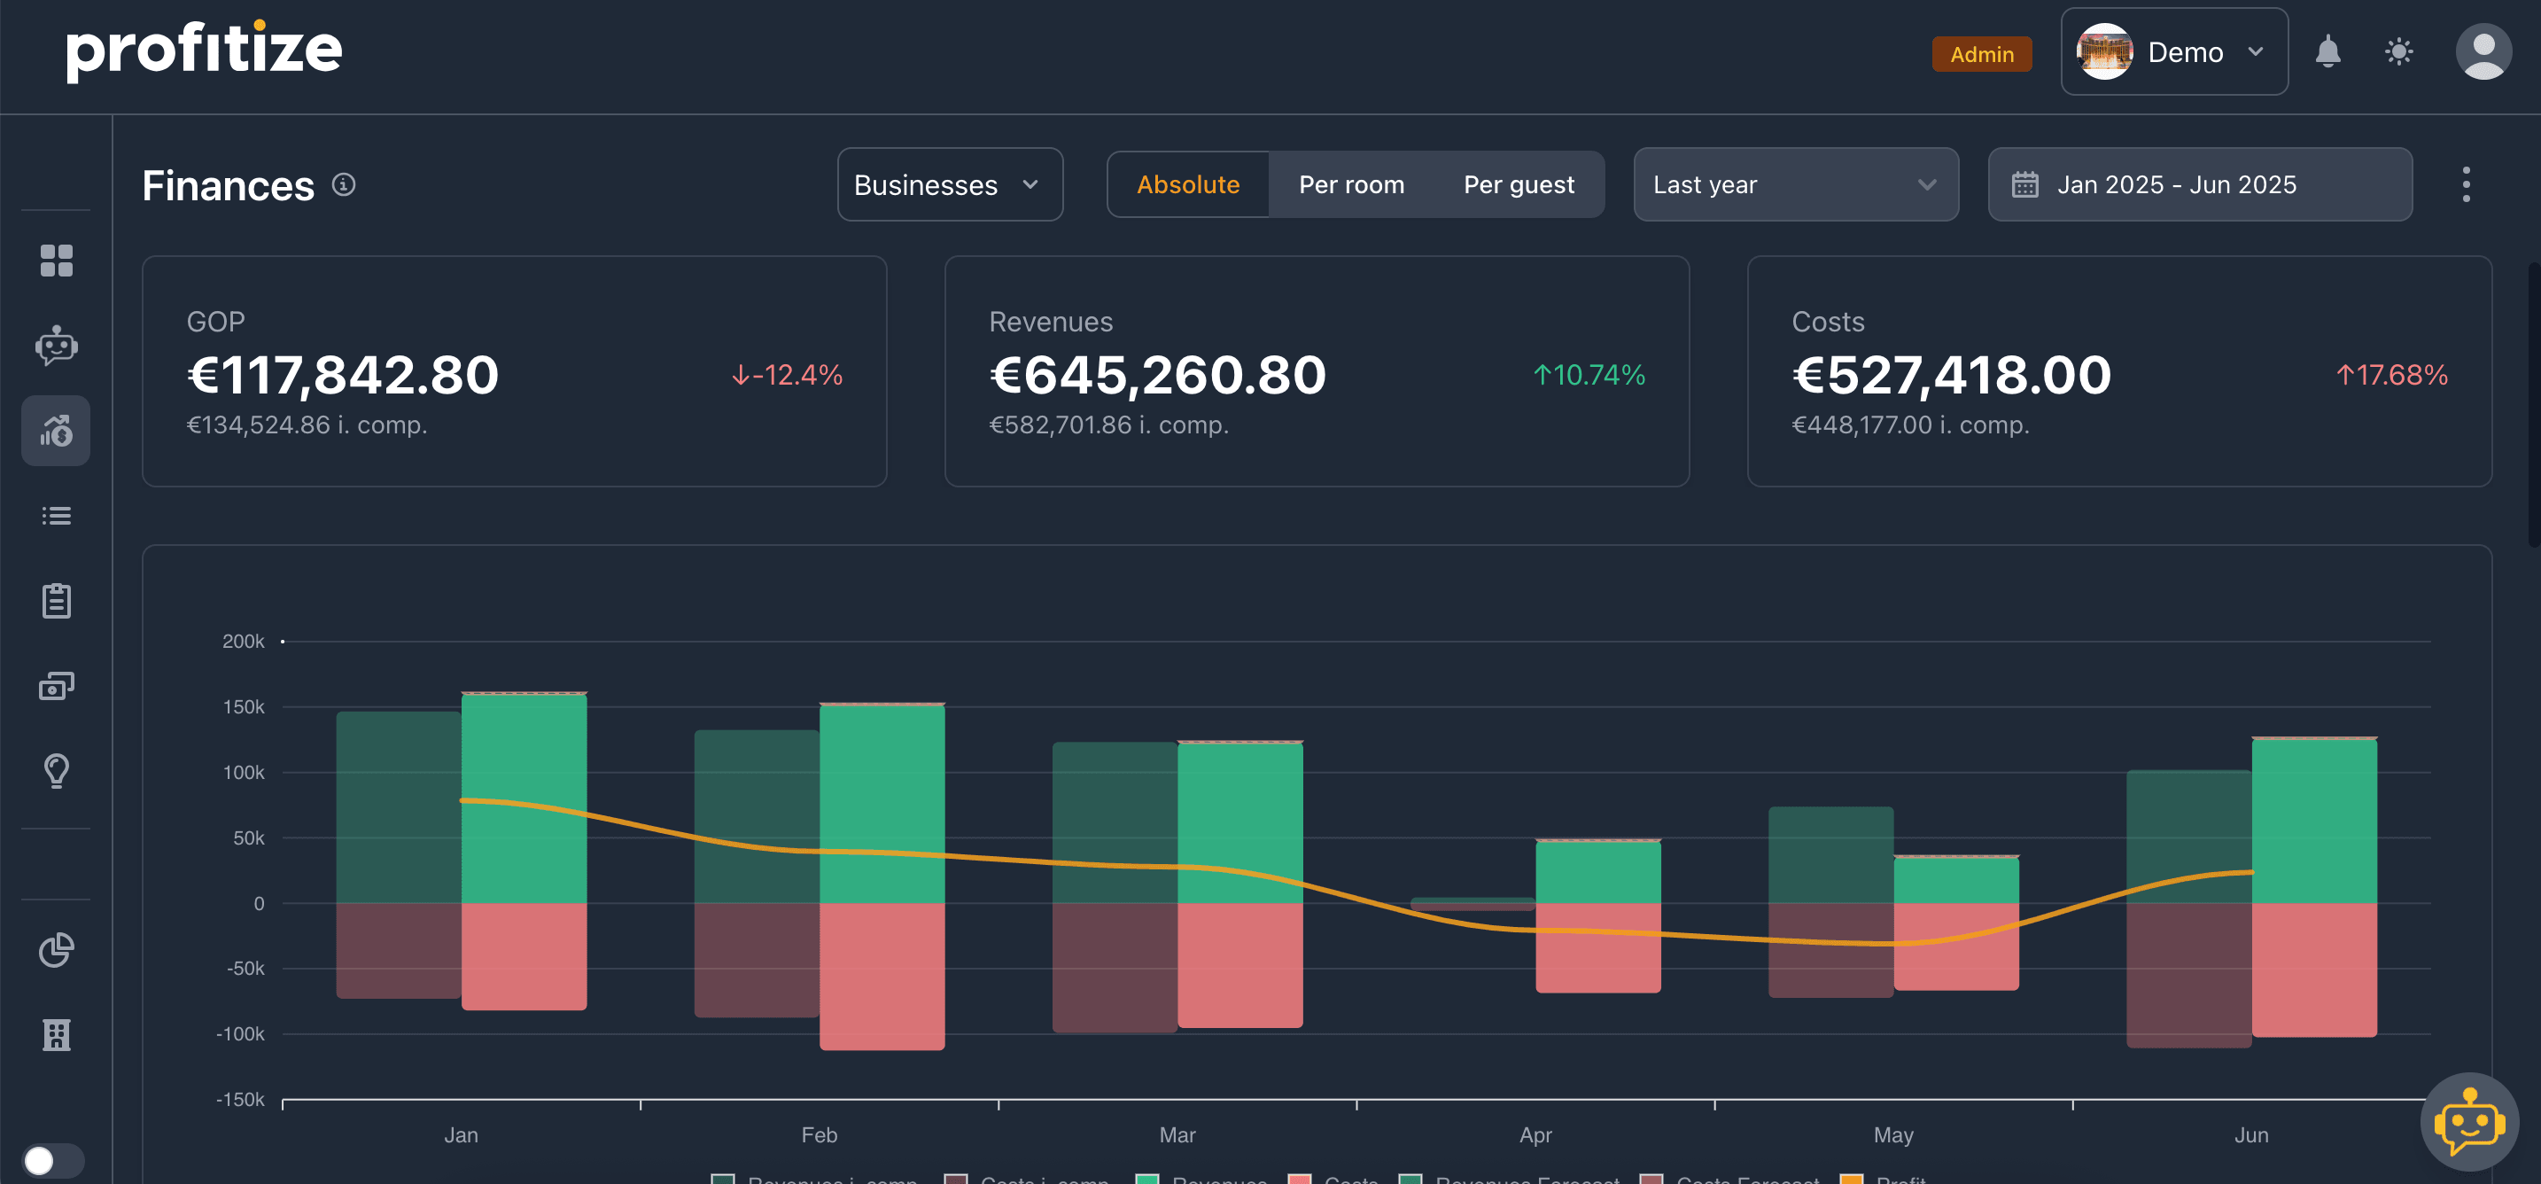The width and height of the screenshot is (2541, 1184).
Task: Toggle light theme with sun icon
Action: click(2398, 52)
